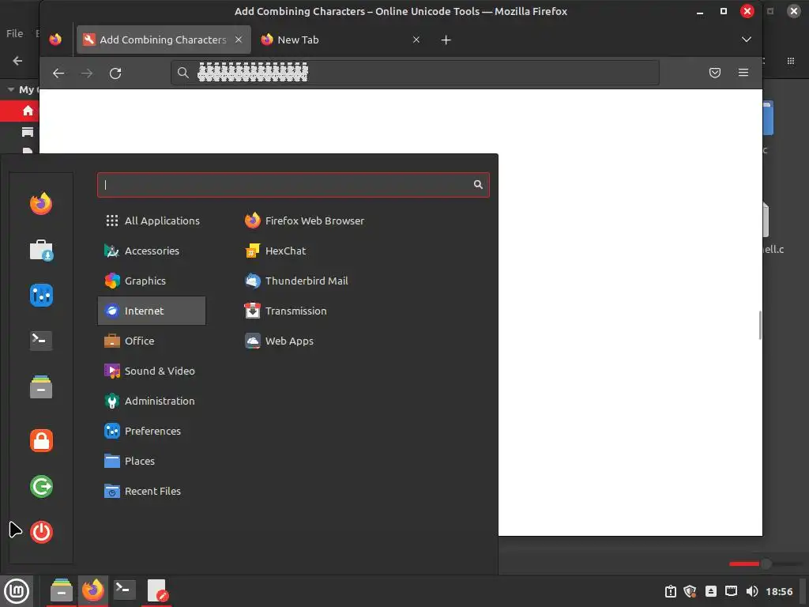Open the list all tabs dropdown
This screenshot has width=809, height=607.
pos(747,40)
